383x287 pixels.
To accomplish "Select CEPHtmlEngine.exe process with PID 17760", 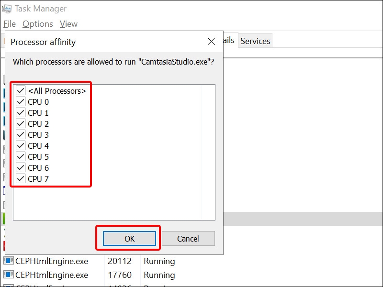I will coord(52,275).
